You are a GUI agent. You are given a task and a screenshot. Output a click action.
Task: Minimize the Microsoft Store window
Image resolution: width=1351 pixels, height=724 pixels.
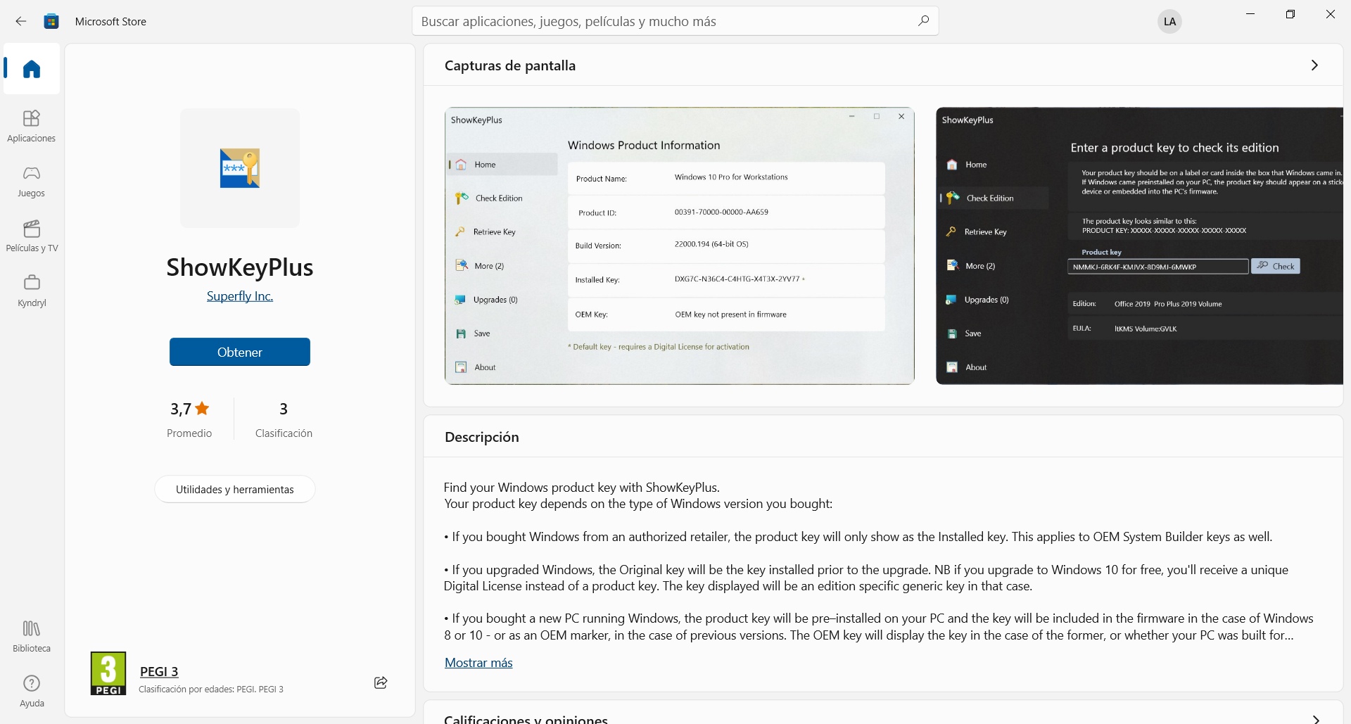1250,14
